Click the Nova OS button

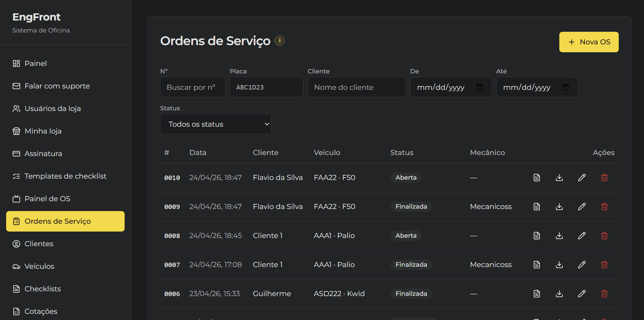pos(588,42)
